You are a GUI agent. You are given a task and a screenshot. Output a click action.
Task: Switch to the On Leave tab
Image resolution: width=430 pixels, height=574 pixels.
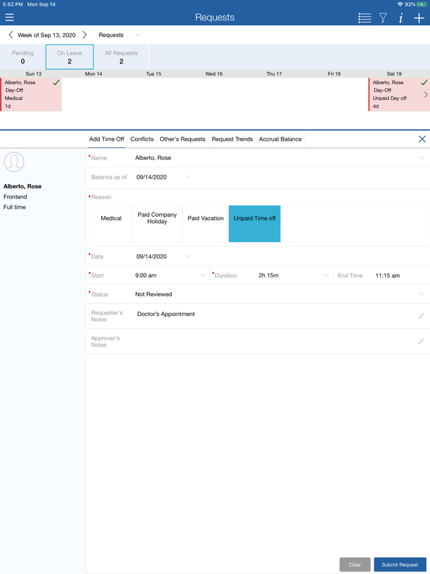click(69, 57)
